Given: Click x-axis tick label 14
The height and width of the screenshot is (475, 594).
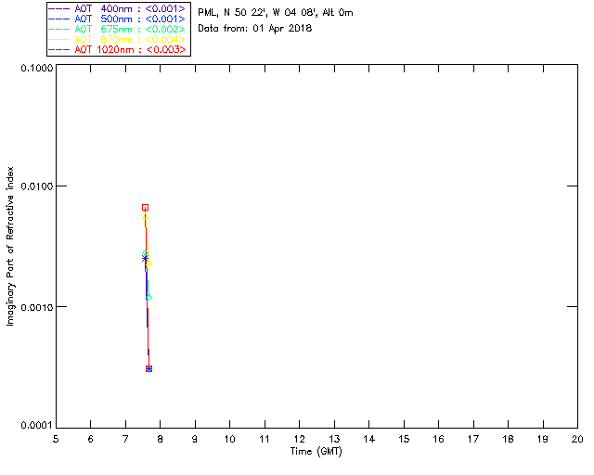Looking at the screenshot, I should 369,439.
